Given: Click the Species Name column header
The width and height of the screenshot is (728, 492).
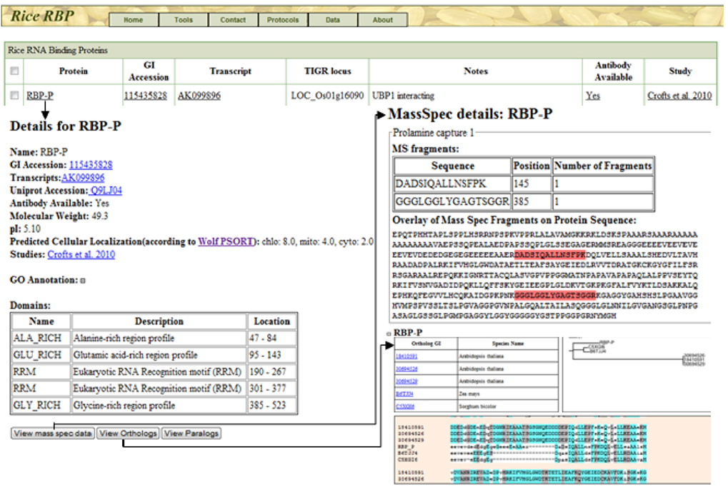Looking at the screenshot, I should (508, 343).
